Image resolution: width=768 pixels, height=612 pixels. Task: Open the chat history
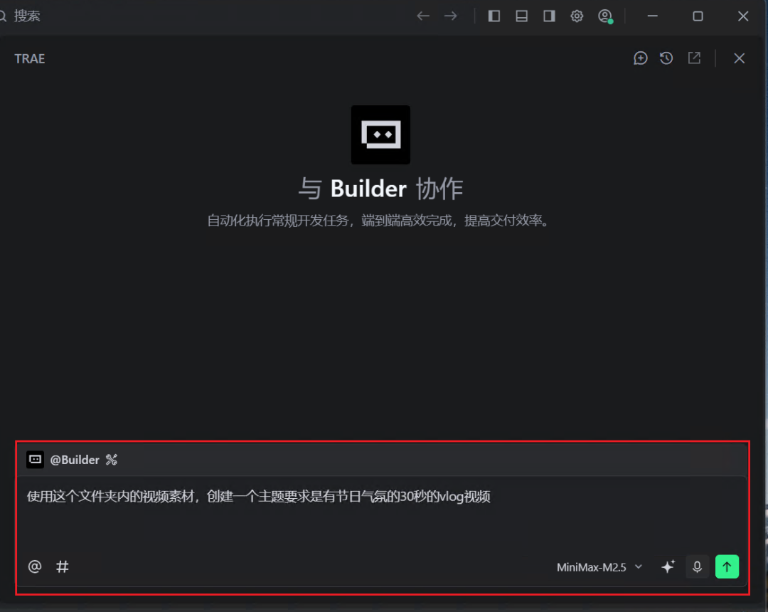(x=666, y=58)
